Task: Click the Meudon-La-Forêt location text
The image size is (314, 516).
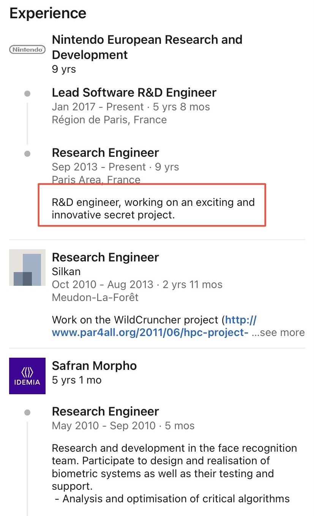Action: (x=95, y=297)
